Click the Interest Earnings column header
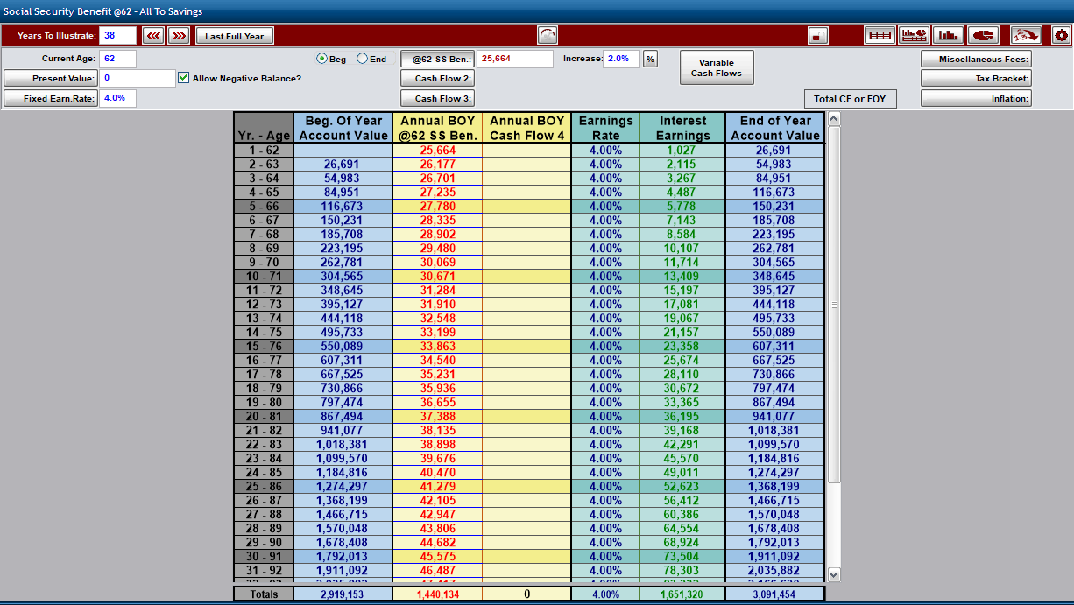This screenshot has width=1074, height=605. pyautogui.click(x=682, y=128)
